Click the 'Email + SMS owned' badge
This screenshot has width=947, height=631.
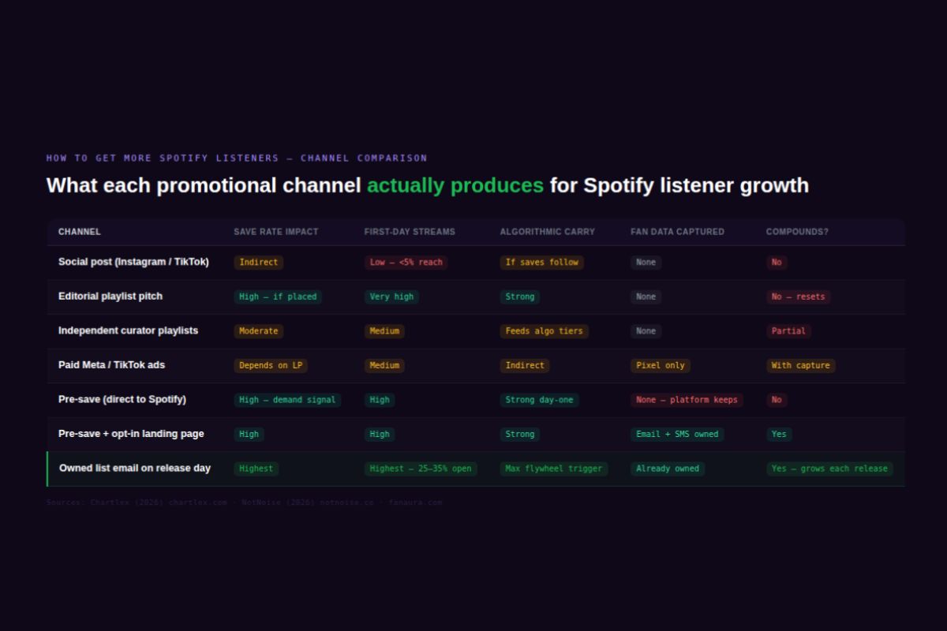click(x=677, y=435)
